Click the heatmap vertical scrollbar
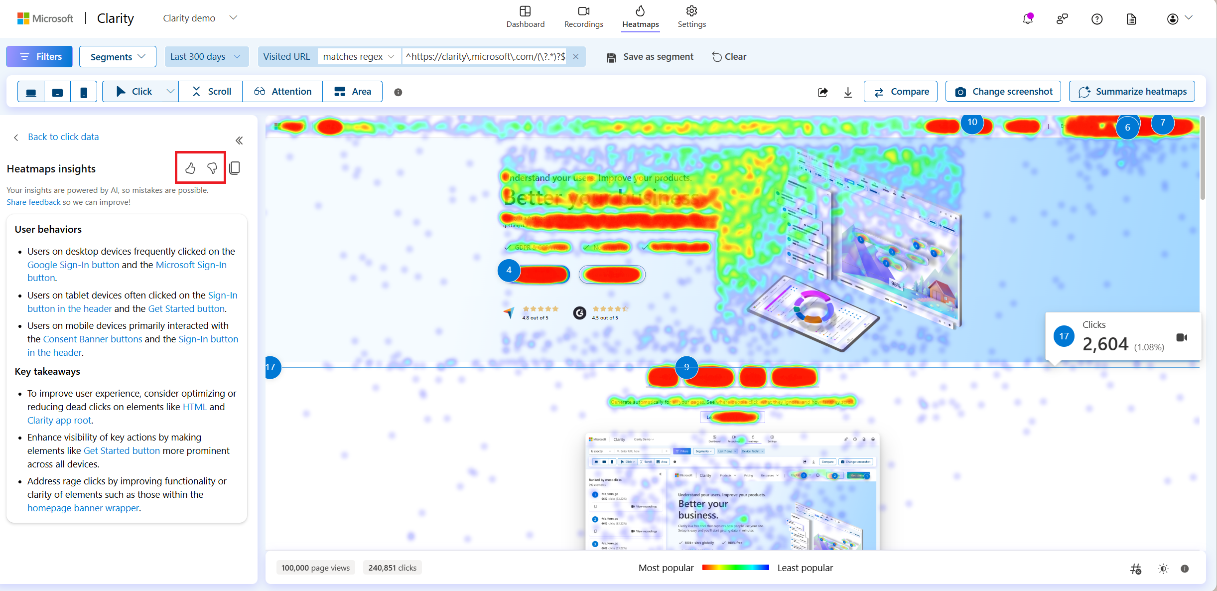Image resolution: width=1217 pixels, height=591 pixels. pyautogui.click(x=1203, y=158)
